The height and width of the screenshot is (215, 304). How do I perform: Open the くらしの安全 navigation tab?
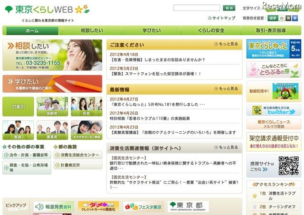click(211, 30)
